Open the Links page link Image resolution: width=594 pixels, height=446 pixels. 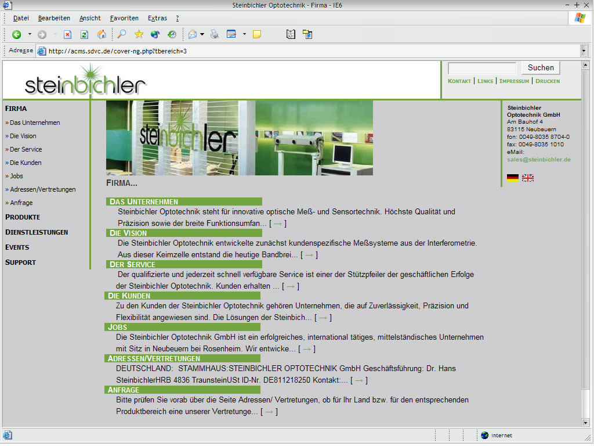[x=486, y=81]
